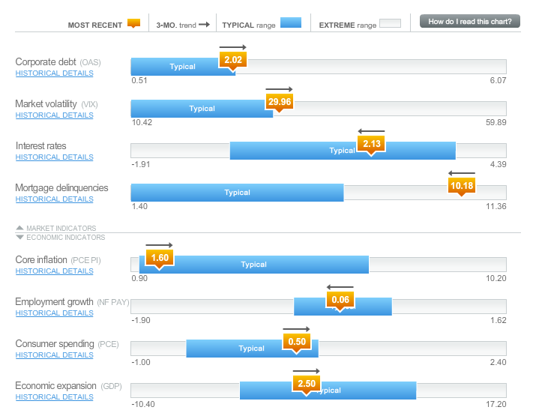Screen dimensions: 533x416
Task: Click the 1.60 Core inflation marker
Action: click(160, 258)
